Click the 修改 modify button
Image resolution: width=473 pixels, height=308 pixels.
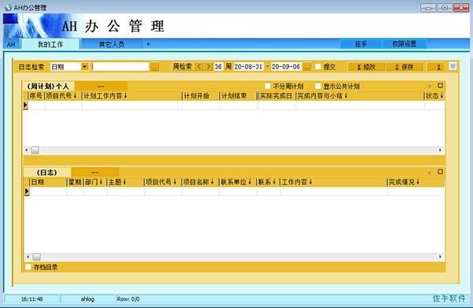[x=367, y=67]
